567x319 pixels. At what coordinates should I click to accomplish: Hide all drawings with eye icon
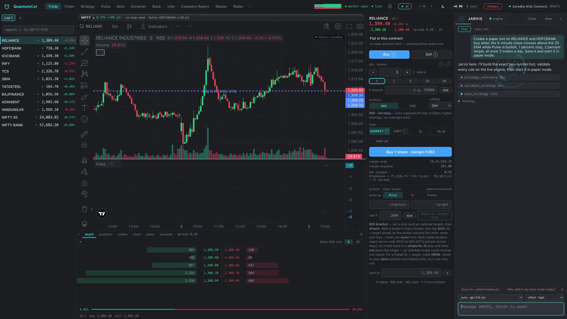coord(84,194)
